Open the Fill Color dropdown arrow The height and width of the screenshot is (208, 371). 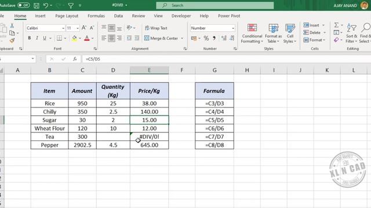pos(80,38)
